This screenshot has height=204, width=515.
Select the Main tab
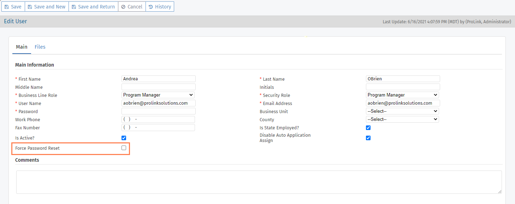22,47
